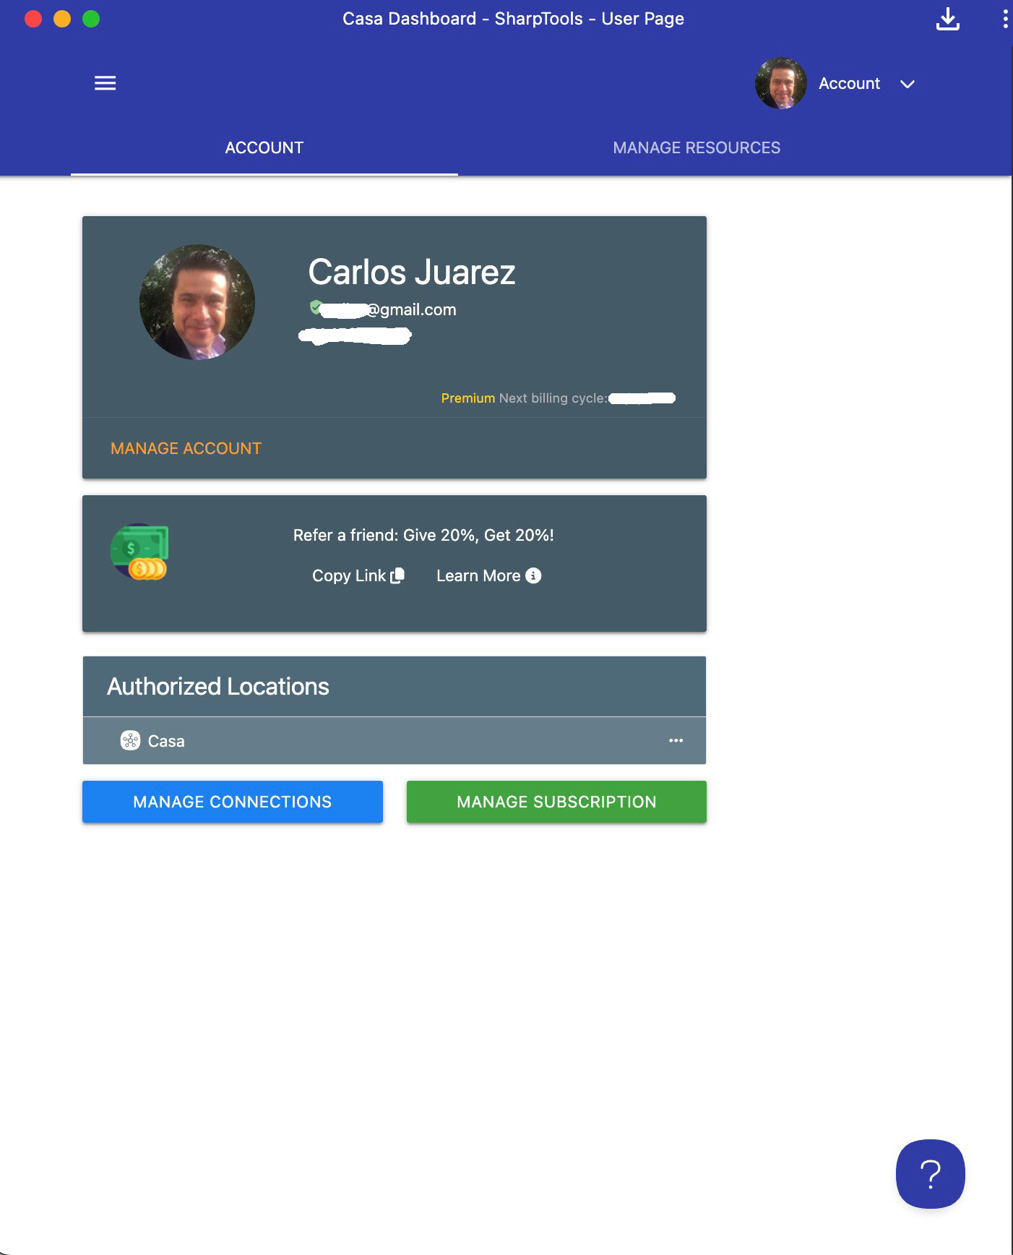Image resolution: width=1013 pixels, height=1255 pixels.
Task: Click the yellow Premium plan label
Action: click(467, 398)
